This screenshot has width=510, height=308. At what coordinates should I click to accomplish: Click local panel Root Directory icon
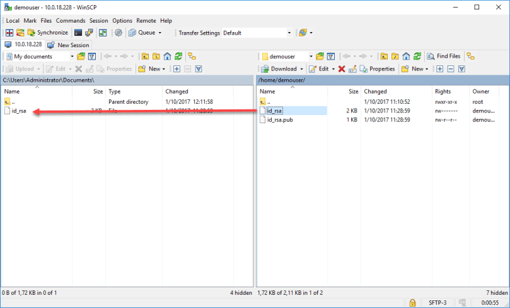coord(156,57)
